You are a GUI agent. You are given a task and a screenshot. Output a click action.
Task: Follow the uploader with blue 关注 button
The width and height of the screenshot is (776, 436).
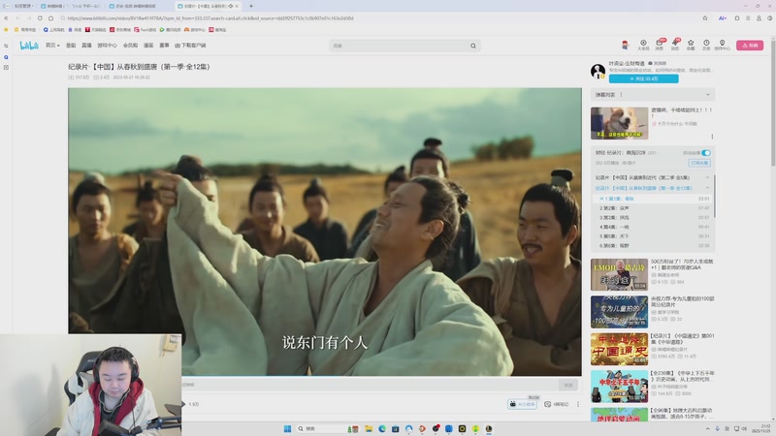pos(643,78)
